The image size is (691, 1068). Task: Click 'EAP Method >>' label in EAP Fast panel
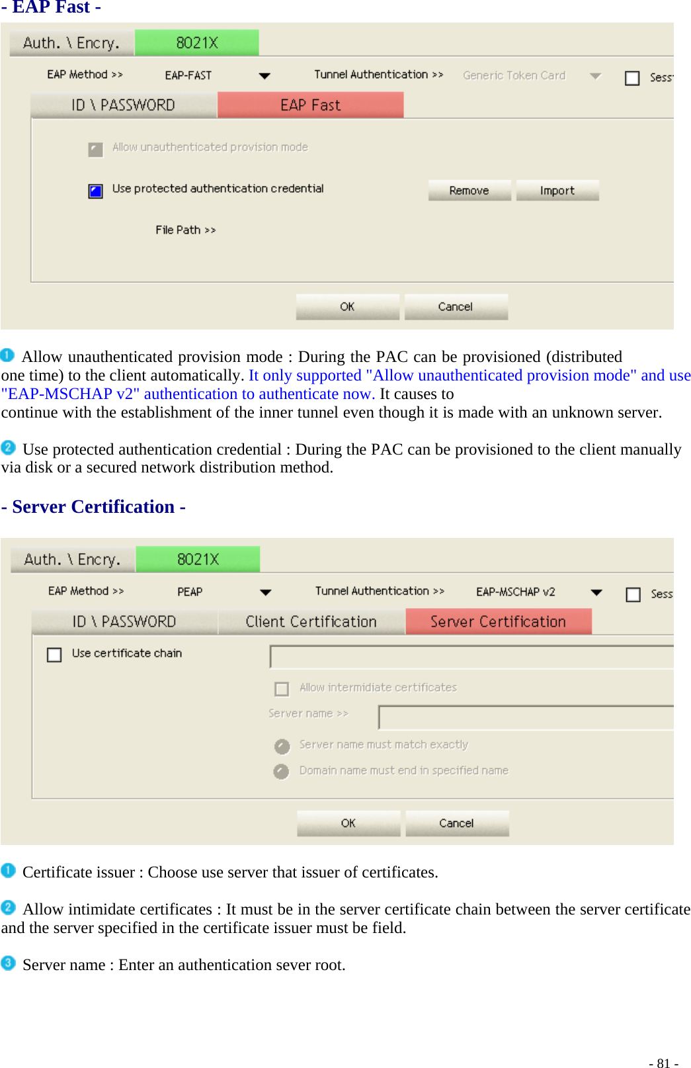tap(85, 75)
